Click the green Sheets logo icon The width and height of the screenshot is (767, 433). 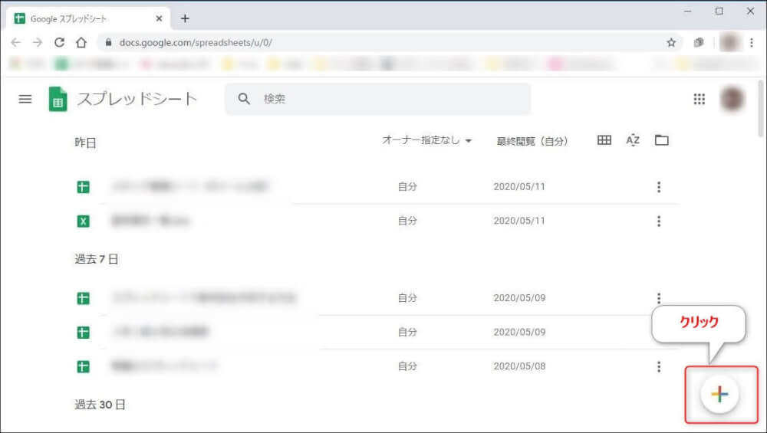coord(58,99)
